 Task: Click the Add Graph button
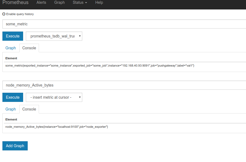pos(15,146)
